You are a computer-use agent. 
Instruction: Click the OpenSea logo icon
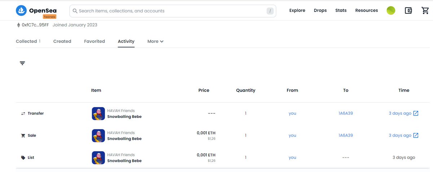tap(21, 10)
